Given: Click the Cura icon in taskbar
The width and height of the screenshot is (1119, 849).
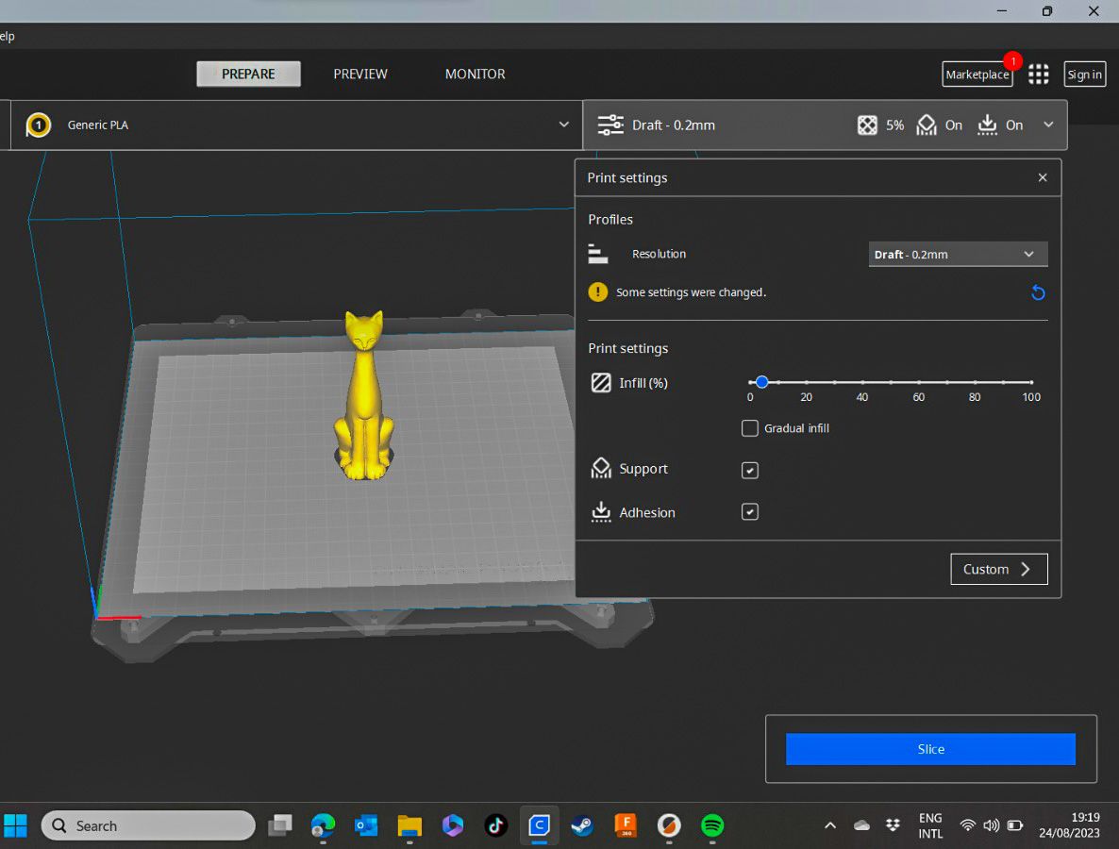Looking at the screenshot, I should (x=539, y=825).
